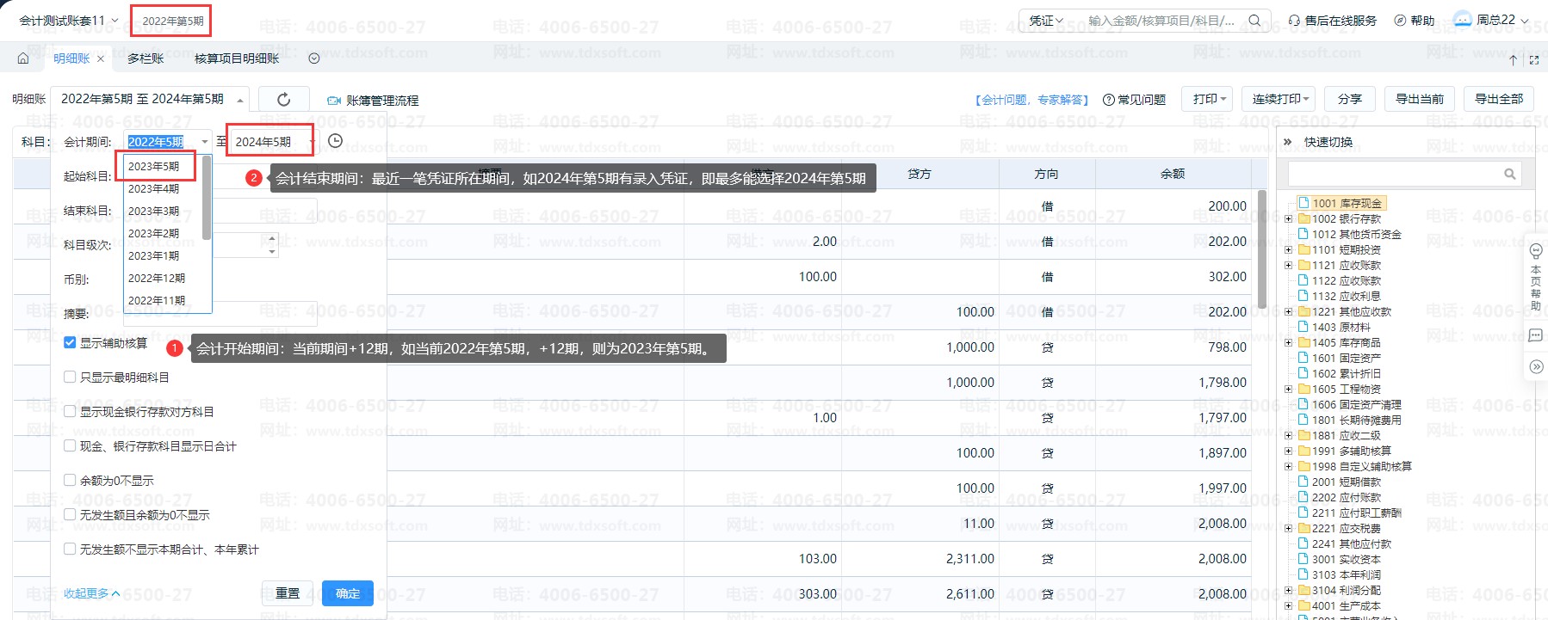Click the magnifier icon in the 快速切换 search box

[1509, 174]
